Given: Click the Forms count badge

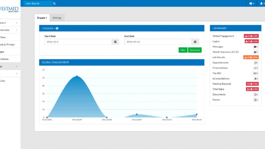Looking at the screenshot, I should (x=256, y=100).
